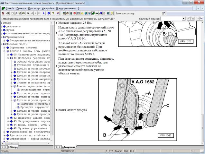Image resolution: width=205 pixels, height=154 pixels.
Task: Click the yellow key icon in toolbar
Action: pyautogui.click(x=53, y=13)
